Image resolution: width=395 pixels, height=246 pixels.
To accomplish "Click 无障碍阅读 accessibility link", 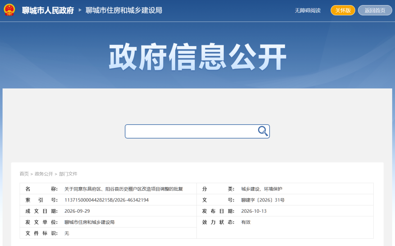I will (x=308, y=10).
